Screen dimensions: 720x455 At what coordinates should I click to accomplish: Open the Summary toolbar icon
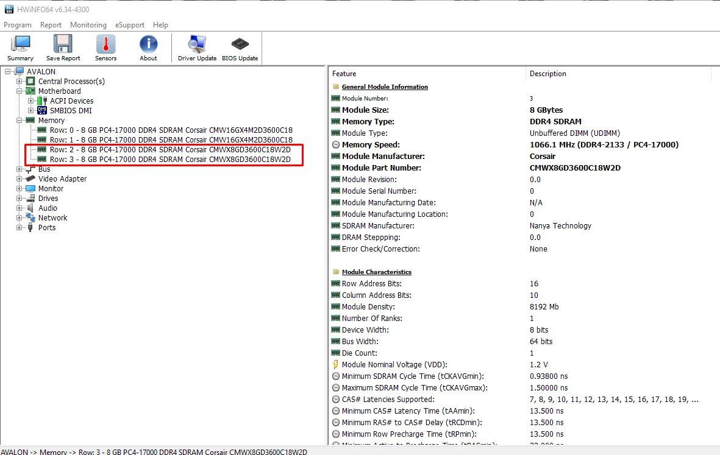20,44
